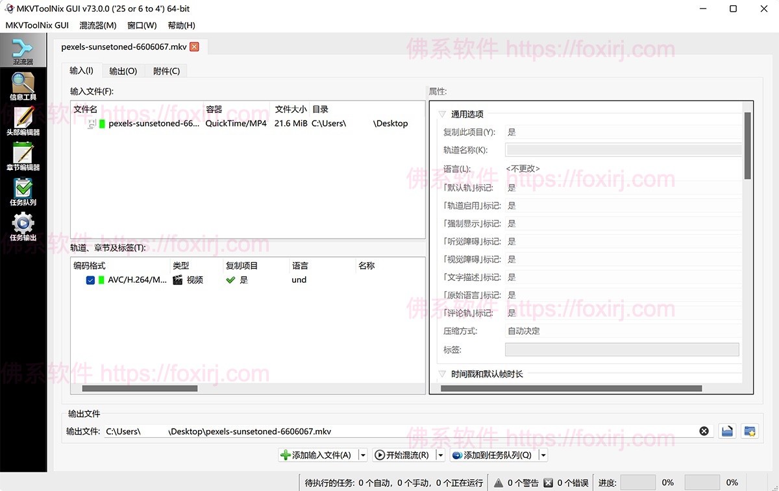Open the dropdown beside 添加到任务队列
Screen dimensions: 779x491
click(x=543, y=455)
